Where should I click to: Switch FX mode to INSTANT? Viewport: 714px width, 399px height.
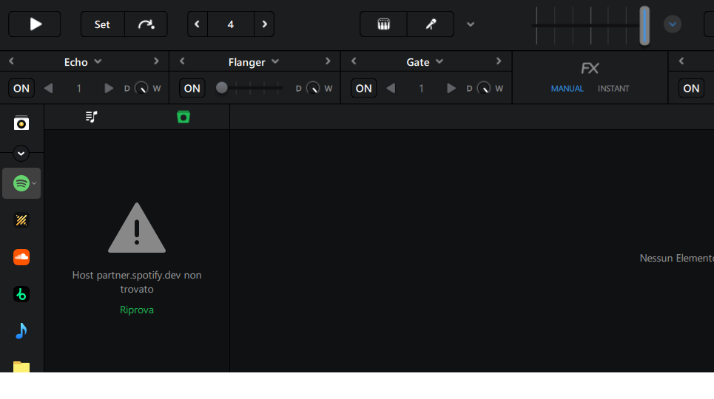point(613,89)
